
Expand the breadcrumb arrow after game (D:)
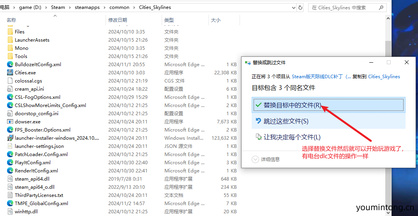click(x=46, y=7)
